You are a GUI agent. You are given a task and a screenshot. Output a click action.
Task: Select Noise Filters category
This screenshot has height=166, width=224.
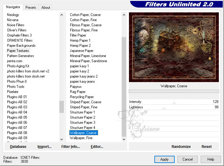(x=16, y=25)
